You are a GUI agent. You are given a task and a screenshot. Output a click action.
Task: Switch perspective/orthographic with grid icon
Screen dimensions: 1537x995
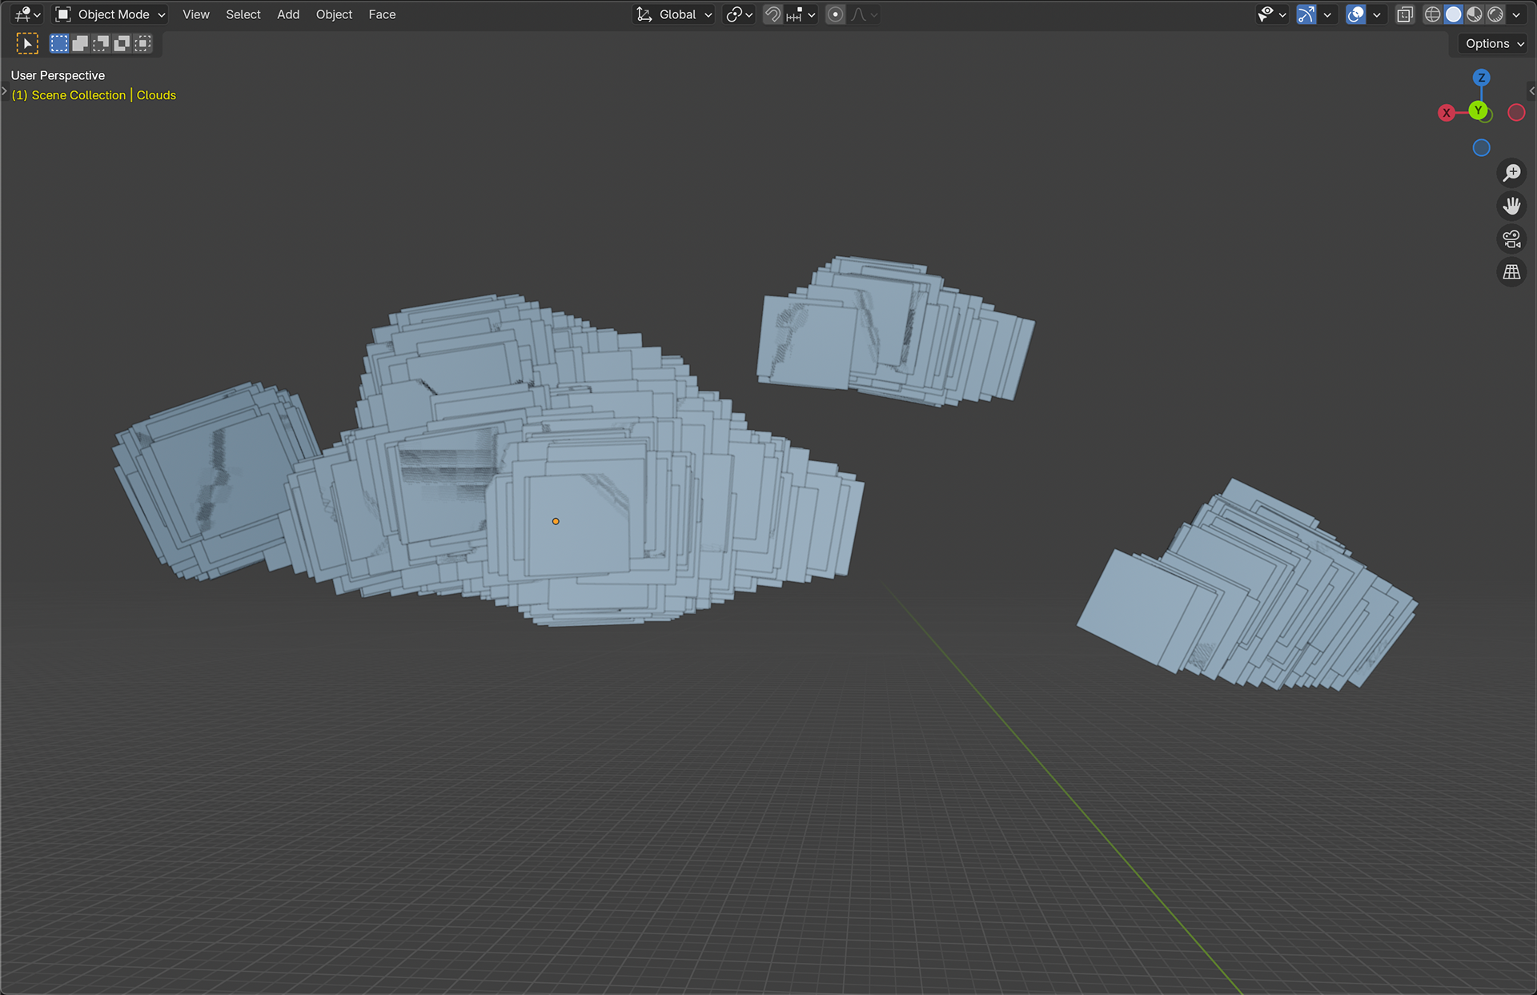click(x=1511, y=272)
